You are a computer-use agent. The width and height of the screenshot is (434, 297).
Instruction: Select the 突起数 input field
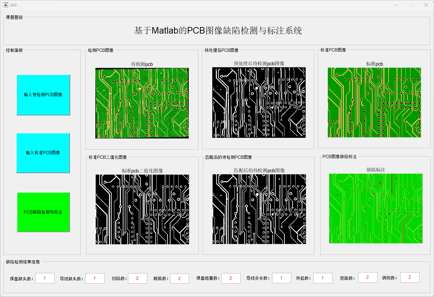click(x=323, y=278)
